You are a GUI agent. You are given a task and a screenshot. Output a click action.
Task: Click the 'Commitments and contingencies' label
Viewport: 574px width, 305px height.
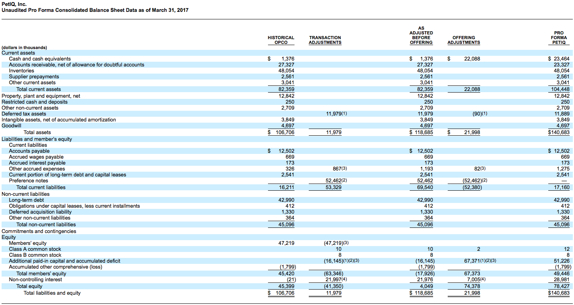pos(39,231)
